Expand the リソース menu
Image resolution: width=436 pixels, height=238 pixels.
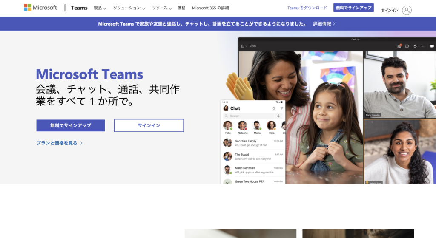click(x=162, y=8)
